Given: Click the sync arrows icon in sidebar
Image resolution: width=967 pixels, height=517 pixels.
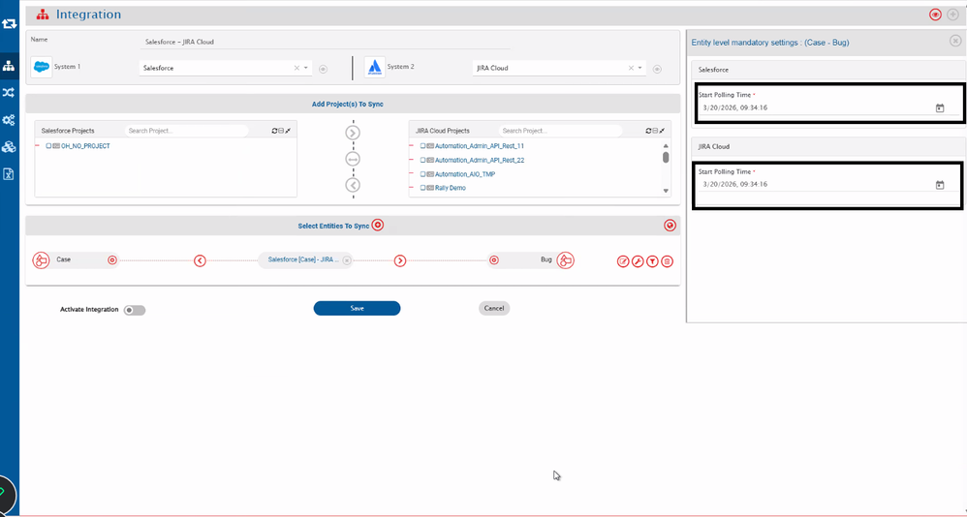Looking at the screenshot, I should coord(9,24).
